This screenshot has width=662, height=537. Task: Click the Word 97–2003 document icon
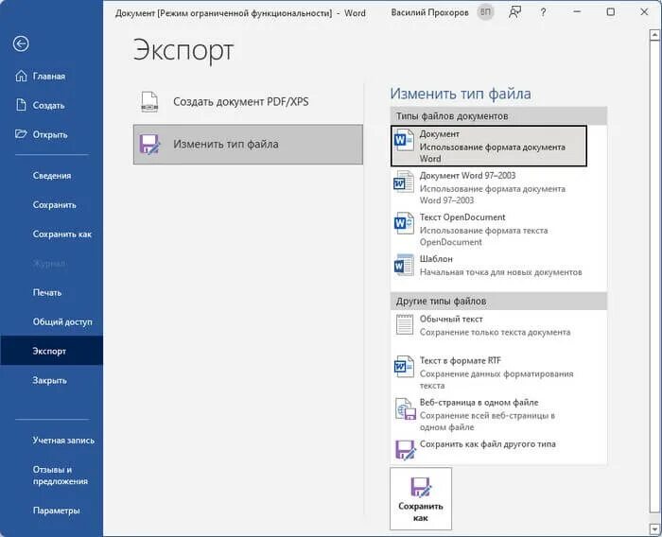pyautogui.click(x=404, y=182)
